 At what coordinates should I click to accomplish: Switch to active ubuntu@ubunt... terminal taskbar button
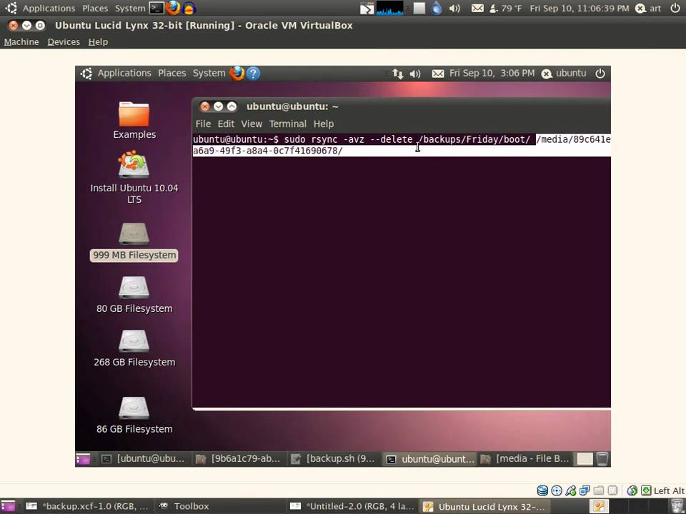click(x=430, y=459)
